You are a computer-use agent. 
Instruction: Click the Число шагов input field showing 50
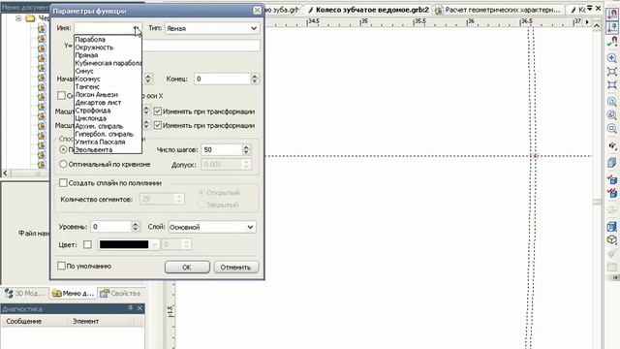tap(222, 149)
